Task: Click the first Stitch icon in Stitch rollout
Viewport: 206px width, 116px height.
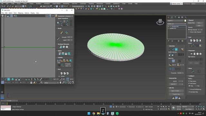Action: (x=60, y=54)
